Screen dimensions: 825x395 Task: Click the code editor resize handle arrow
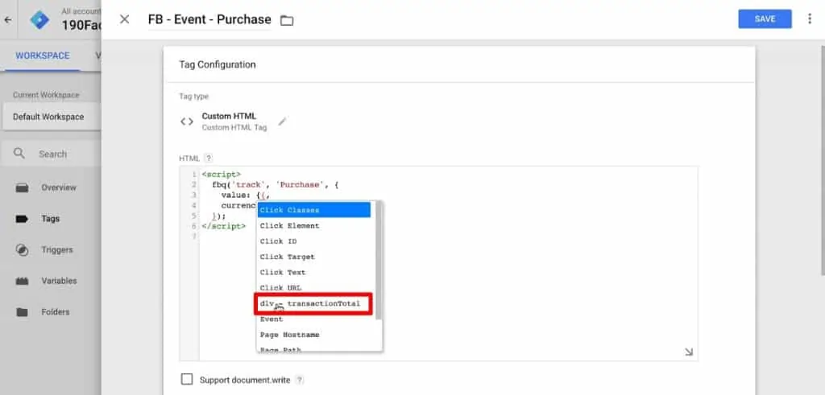click(689, 352)
